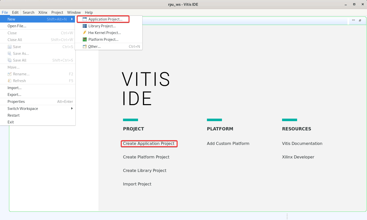The height and width of the screenshot is (220, 367).
Task: Expand the Switch Workspace submenu arrow
Action: click(x=72, y=108)
